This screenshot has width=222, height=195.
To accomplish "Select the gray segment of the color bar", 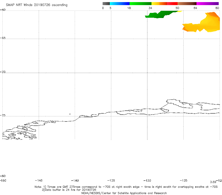I will coord(106,4).
